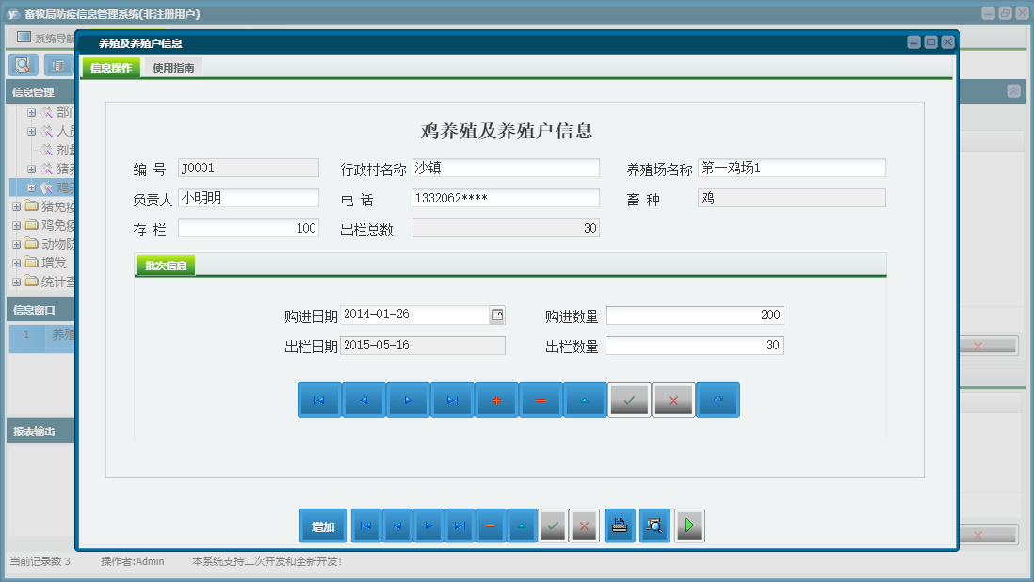Go to first batch record in 批次信息 navigator
This screenshot has width=1034, height=582.
[319, 400]
